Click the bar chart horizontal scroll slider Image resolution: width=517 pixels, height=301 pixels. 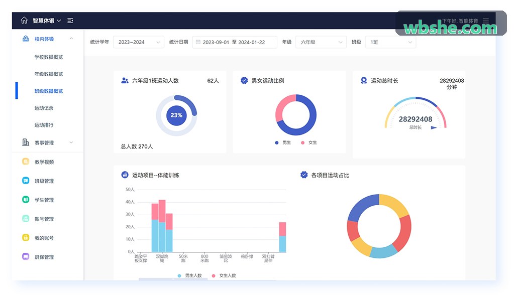click(x=173, y=279)
